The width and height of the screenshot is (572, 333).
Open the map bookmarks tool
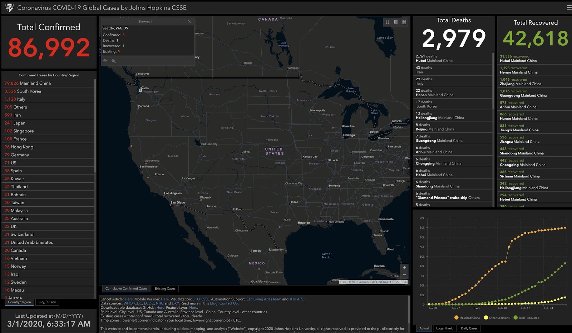pyautogui.click(x=387, y=22)
